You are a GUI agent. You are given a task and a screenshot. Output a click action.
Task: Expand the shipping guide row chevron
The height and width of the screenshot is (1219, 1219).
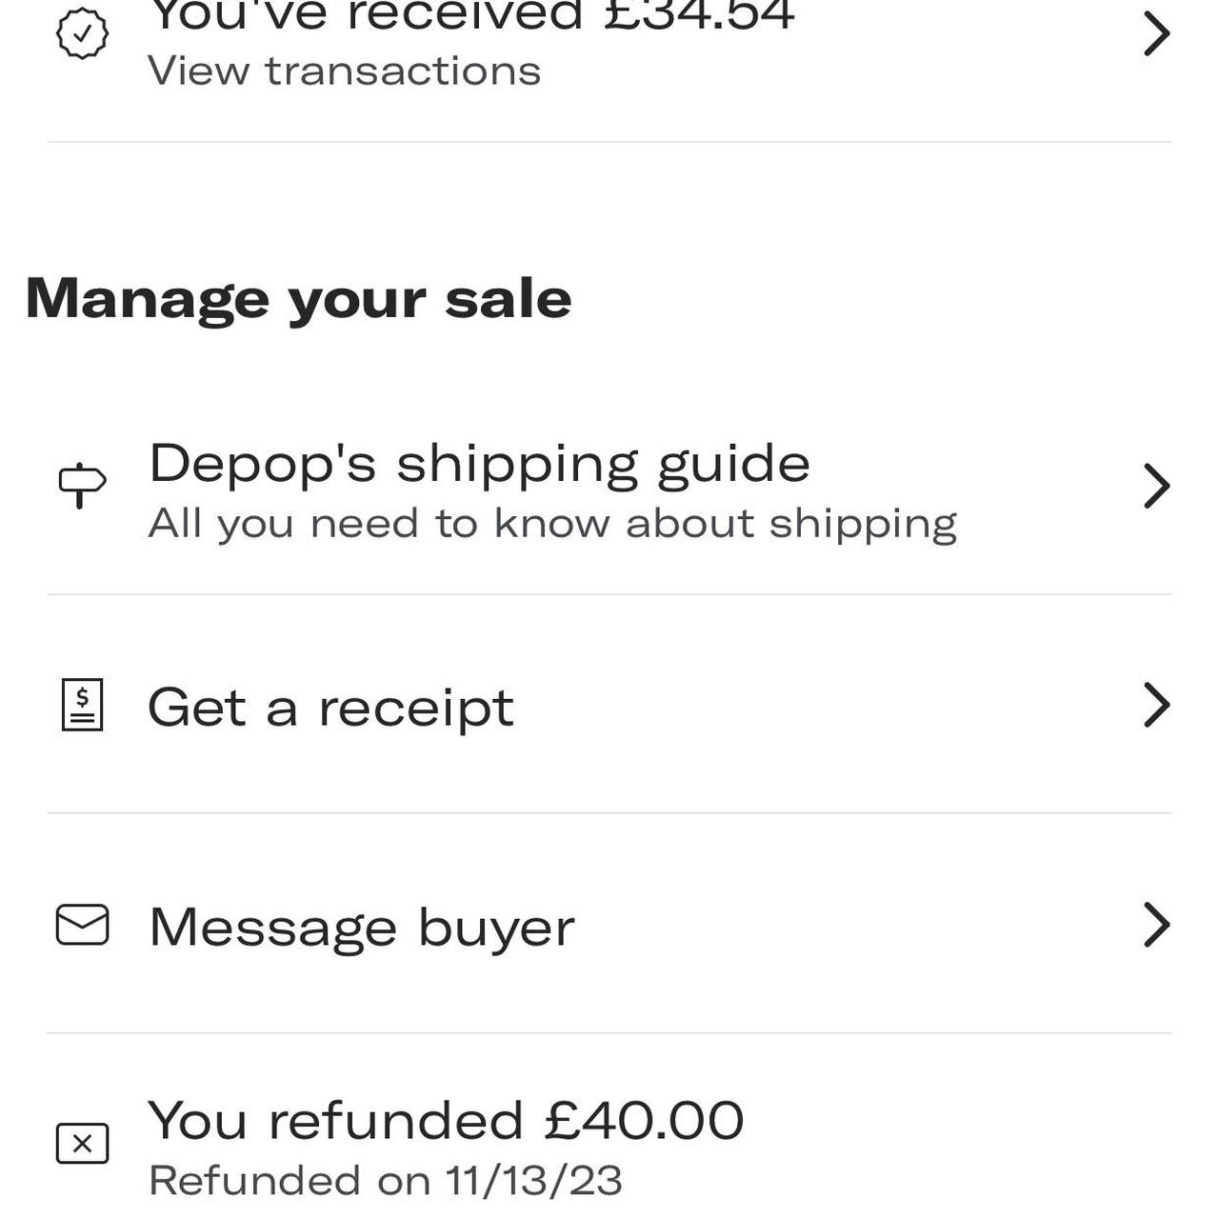pos(1157,486)
